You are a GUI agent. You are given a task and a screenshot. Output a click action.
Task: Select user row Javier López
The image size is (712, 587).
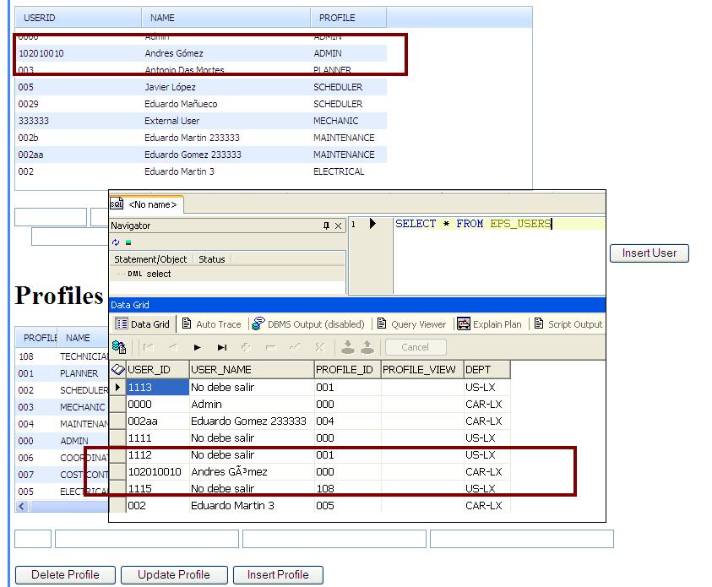201,87
